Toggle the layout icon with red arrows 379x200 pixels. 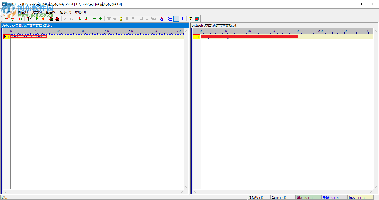click(182, 19)
